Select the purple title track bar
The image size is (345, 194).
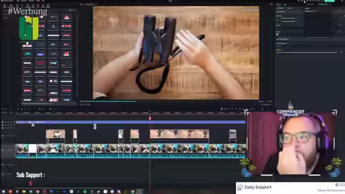click(130, 122)
